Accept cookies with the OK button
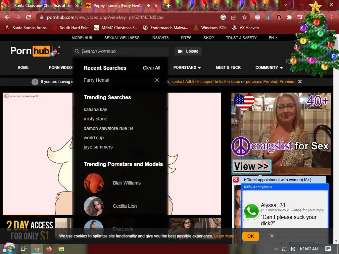339x254 pixels. [251, 236]
